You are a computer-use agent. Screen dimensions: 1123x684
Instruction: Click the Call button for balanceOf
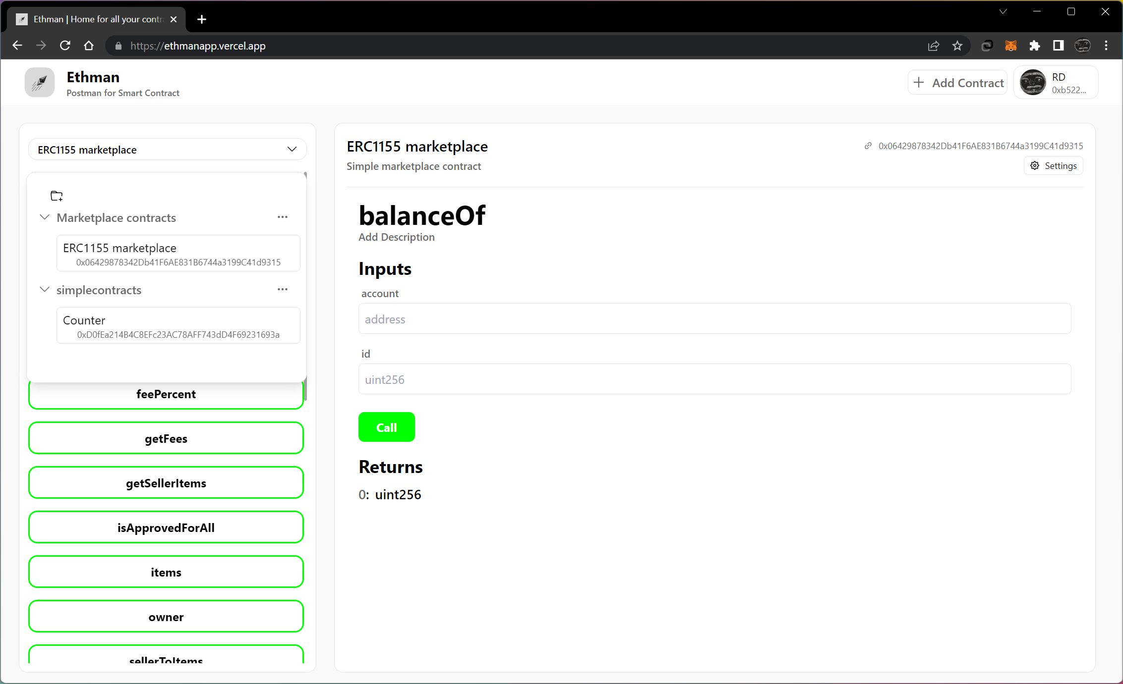pyautogui.click(x=387, y=427)
